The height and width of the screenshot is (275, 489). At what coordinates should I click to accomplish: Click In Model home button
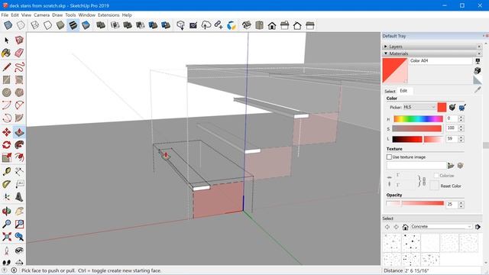405,227
